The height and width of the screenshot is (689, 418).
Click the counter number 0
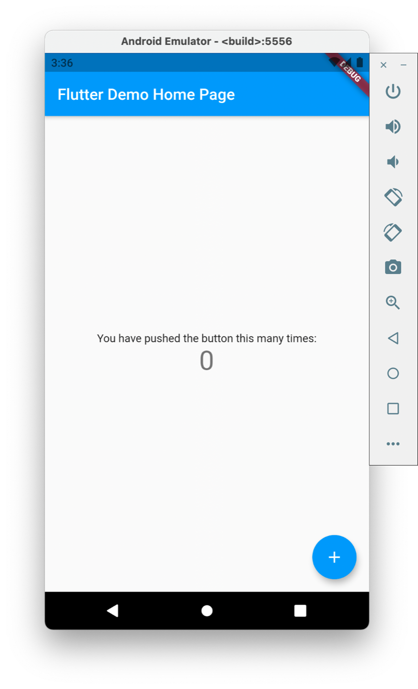(x=206, y=361)
